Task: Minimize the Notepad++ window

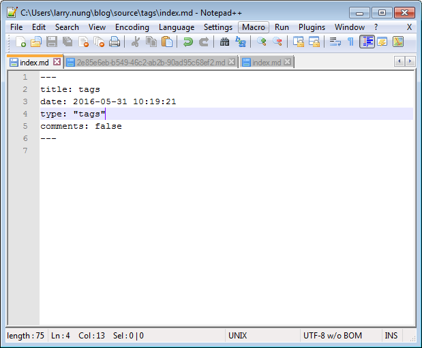Action: point(359,13)
